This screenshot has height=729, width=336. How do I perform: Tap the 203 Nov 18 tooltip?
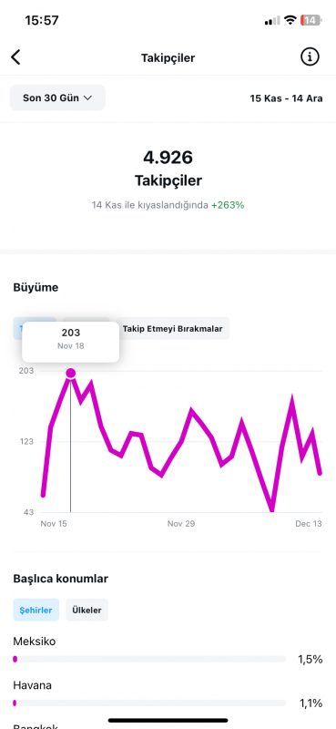tap(71, 342)
